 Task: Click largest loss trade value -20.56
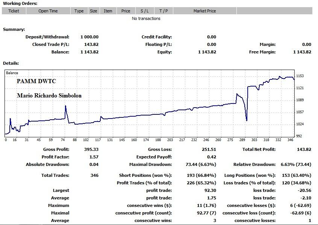tap(304, 190)
